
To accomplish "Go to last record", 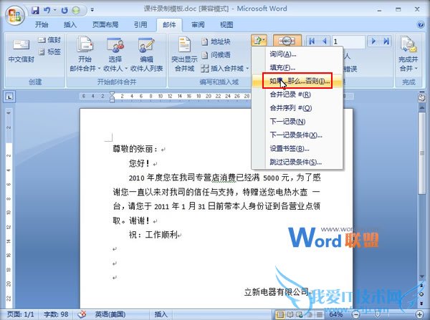I will pyautogui.click(x=386, y=42).
